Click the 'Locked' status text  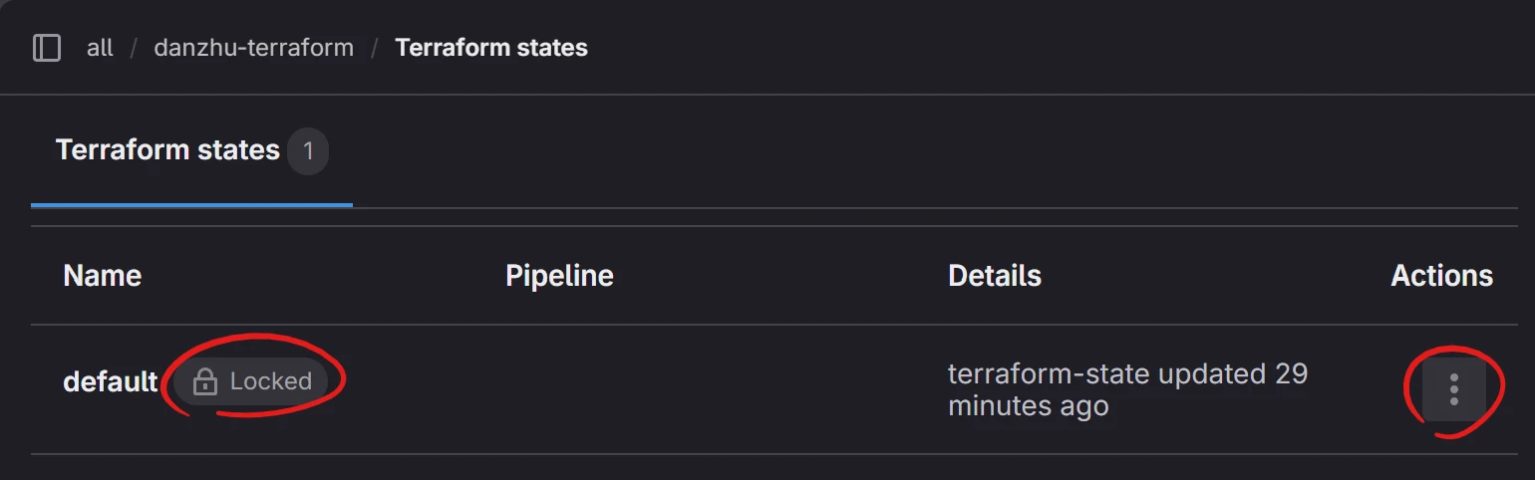(x=270, y=381)
